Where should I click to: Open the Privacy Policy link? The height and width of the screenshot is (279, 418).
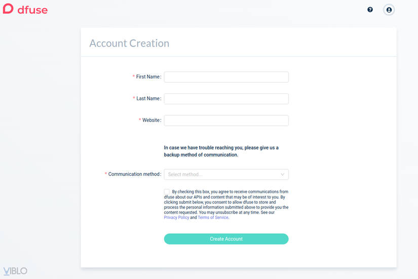tap(176, 218)
